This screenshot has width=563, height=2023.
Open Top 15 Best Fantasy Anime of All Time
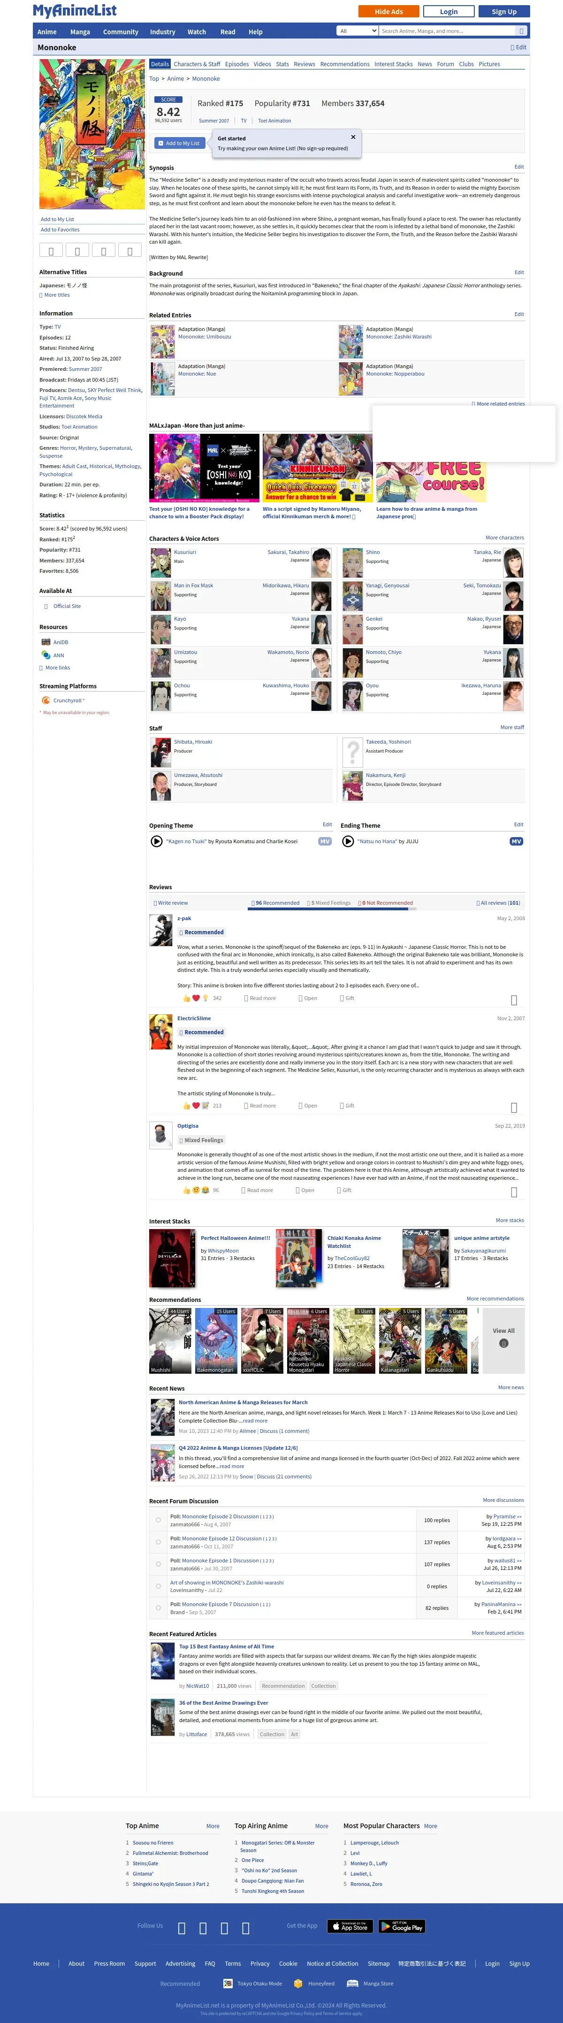coord(227,1646)
